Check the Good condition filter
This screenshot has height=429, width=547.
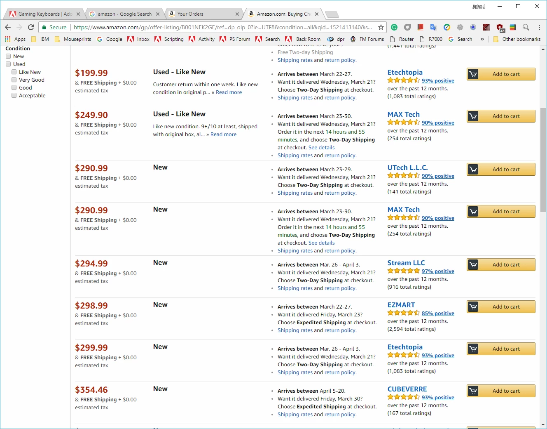14,87
